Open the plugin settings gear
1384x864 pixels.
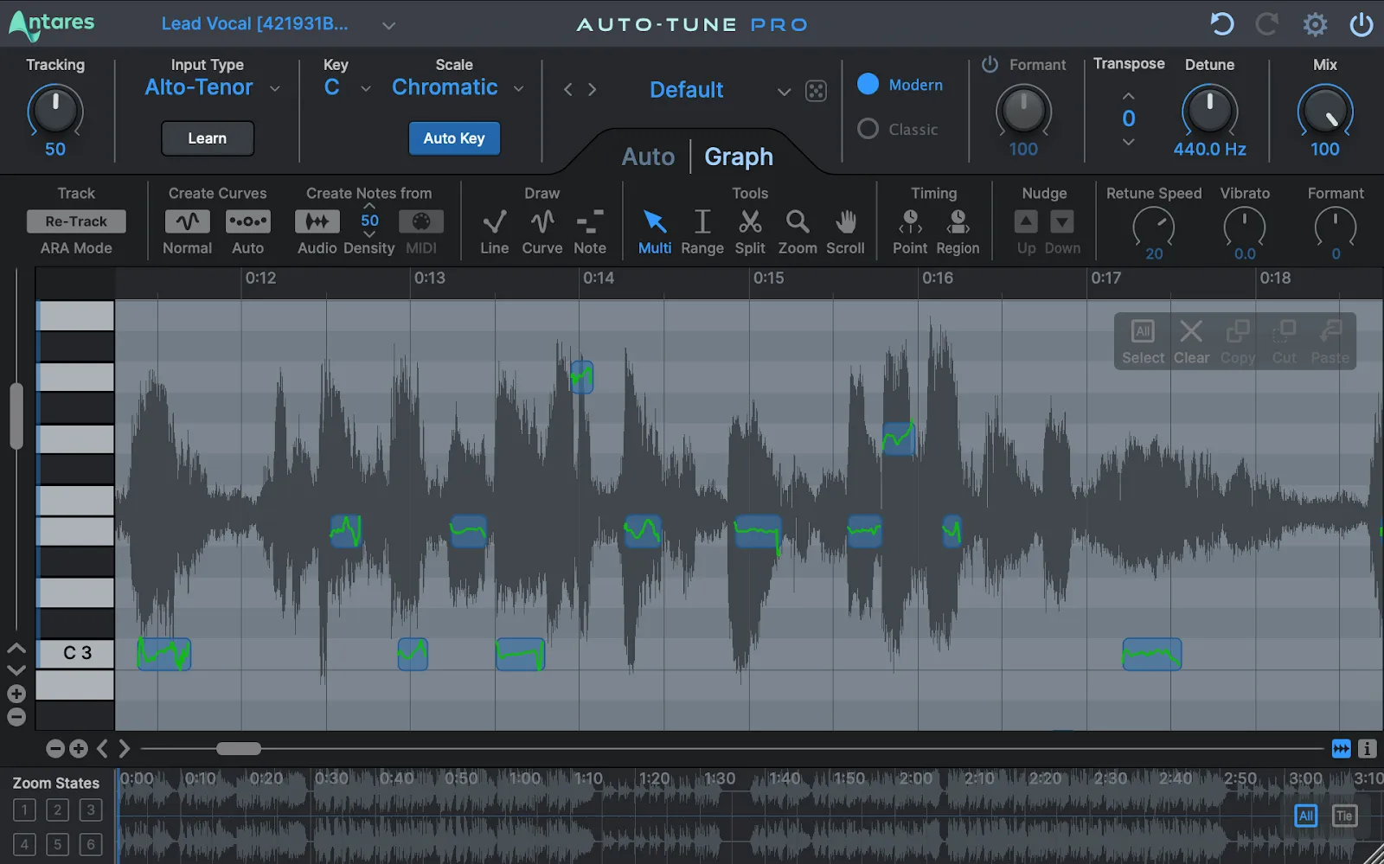click(x=1315, y=24)
